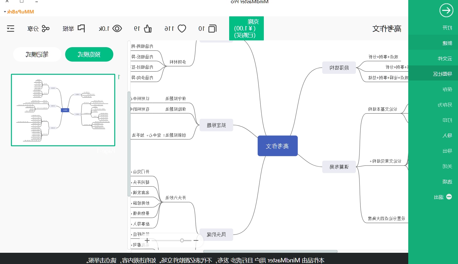Select the 议论文基本结构 branch
The width and height of the screenshot is (458, 264).
click(383, 109)
